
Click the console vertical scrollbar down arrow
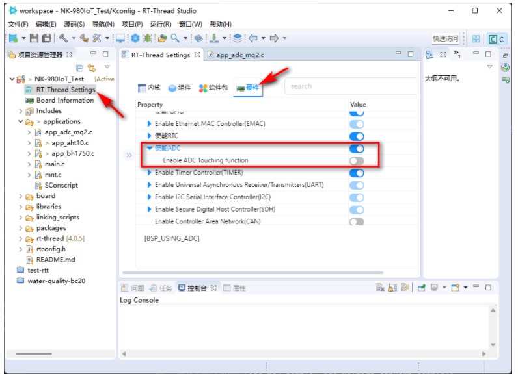pyautogui.click(x=493, y=345)
